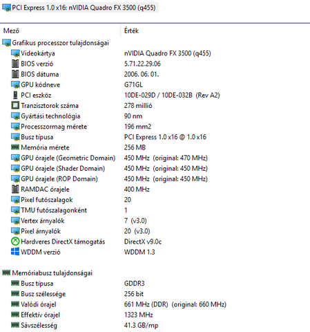This screenshot has width=310, height=332.
Task: Click the 278 millió transistor value
Action: [x=138, y=106]
